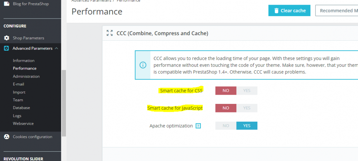Image resolution: width=358 pixels, height=161 pixels.
Task: Switch Apache optimization to No
Action: (226, 126)
